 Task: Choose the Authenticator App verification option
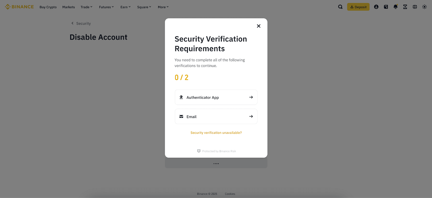coord(216,97)
